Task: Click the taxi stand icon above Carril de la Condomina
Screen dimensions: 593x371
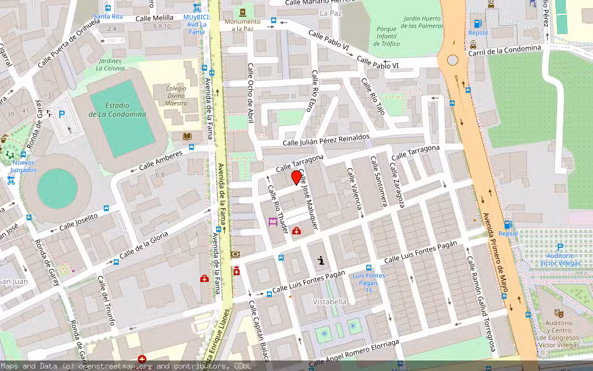Action: (473, 45)
